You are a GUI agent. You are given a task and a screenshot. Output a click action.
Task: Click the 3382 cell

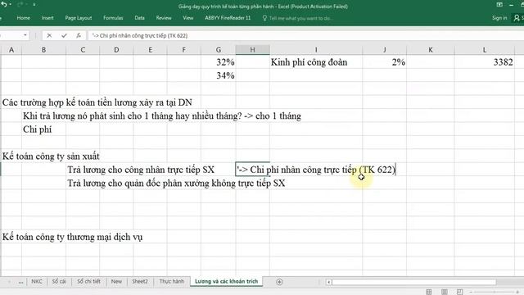point(484,62)
